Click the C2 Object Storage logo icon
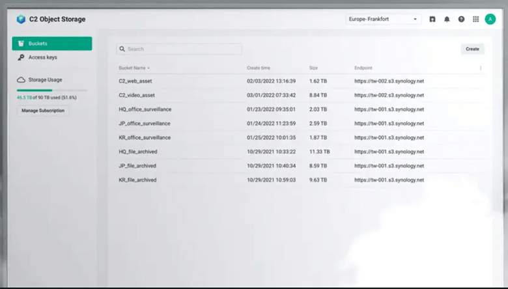Image resolution: width=508 pixels, height=289 pixels. (x=21, y=19)
